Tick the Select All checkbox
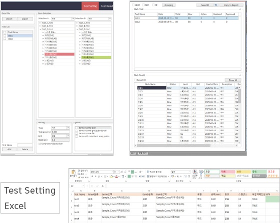The image size is (280, 223). click(x=135, y=80)
